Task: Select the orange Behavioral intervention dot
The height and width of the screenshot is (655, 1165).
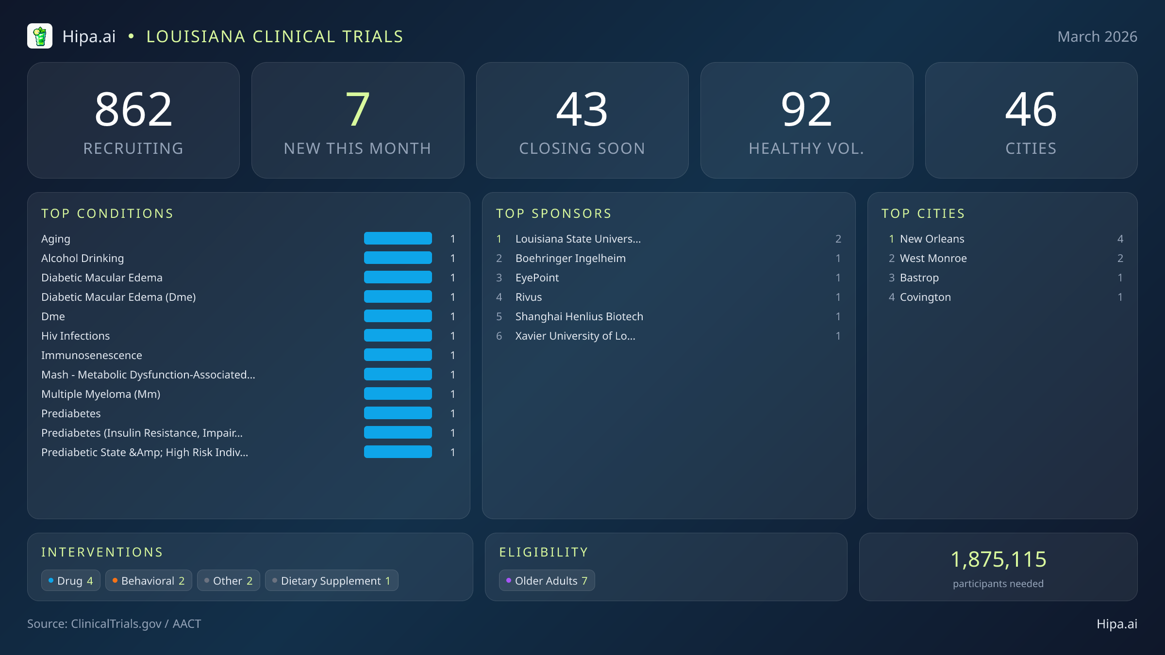Action: click(x=115, y=580)
